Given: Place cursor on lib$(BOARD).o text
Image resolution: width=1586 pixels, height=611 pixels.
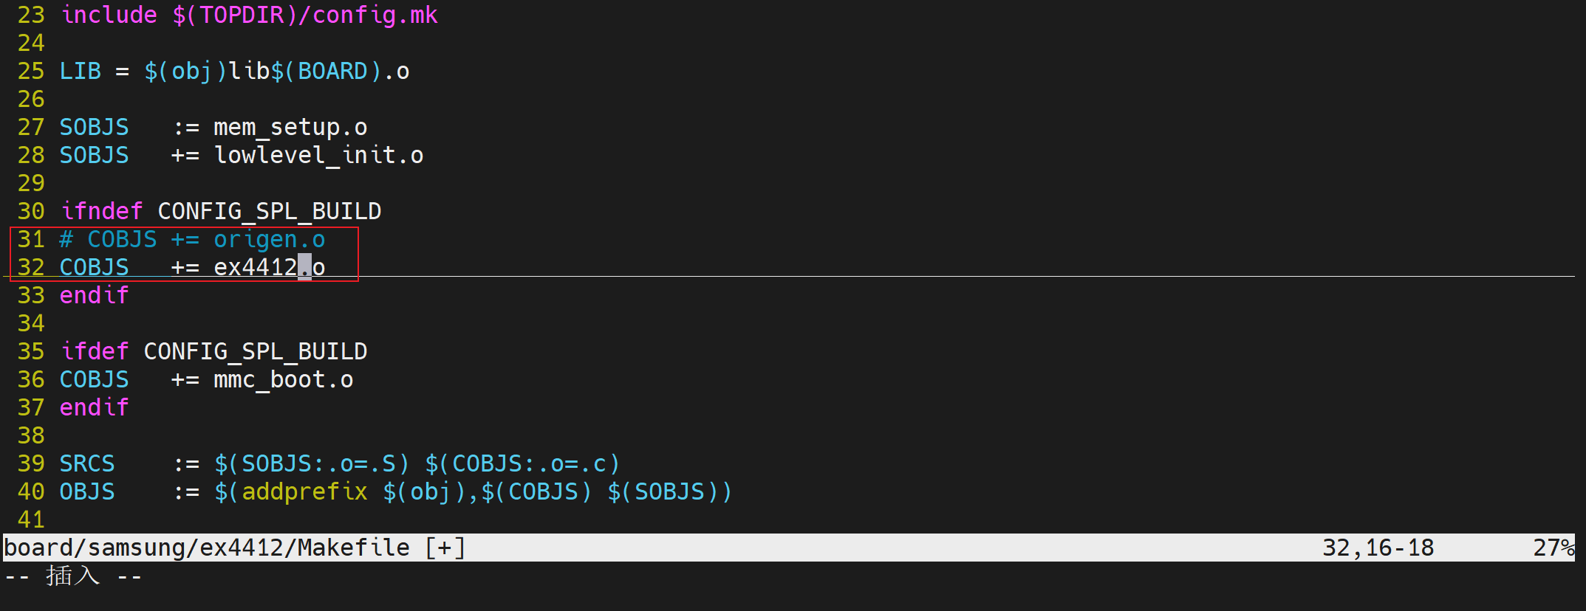Looking at the screenshot, I should (x=318, y=71).
